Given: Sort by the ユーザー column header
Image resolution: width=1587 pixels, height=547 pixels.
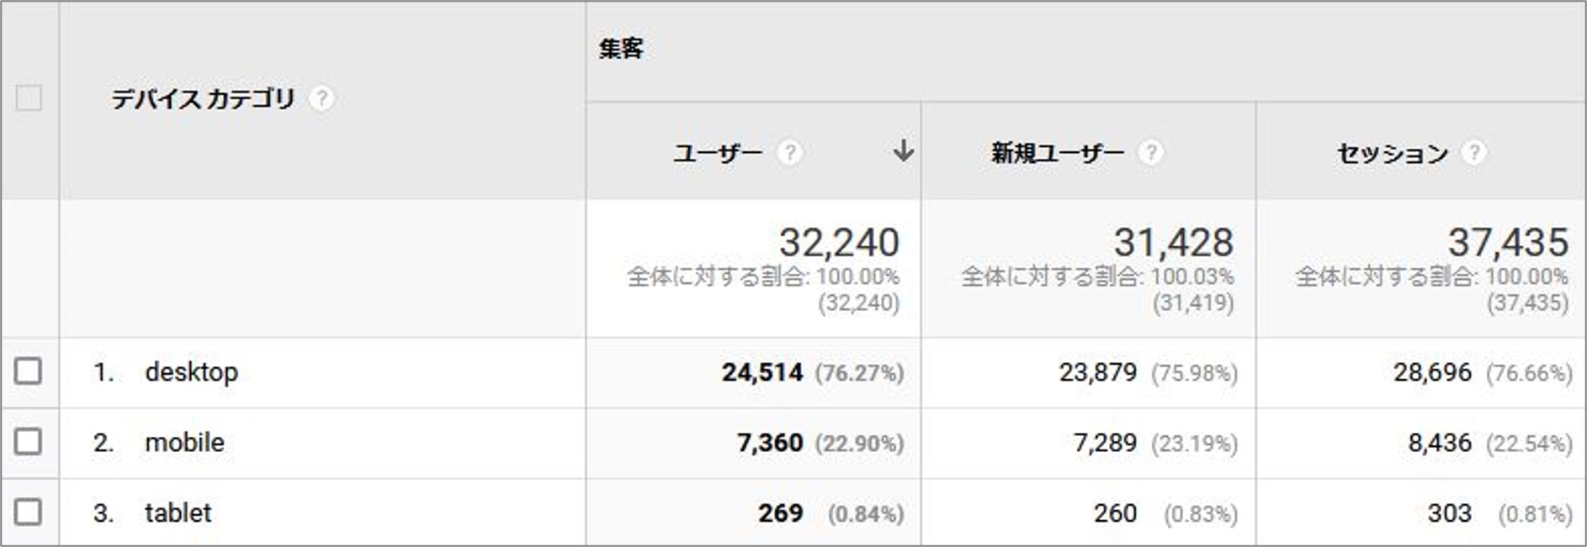Looking at the screenshot, I should click(717, 153).
